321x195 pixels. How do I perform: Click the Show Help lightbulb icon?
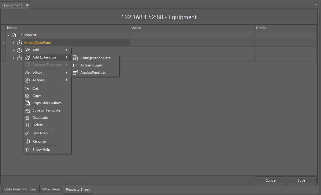[x=27, y=150]
